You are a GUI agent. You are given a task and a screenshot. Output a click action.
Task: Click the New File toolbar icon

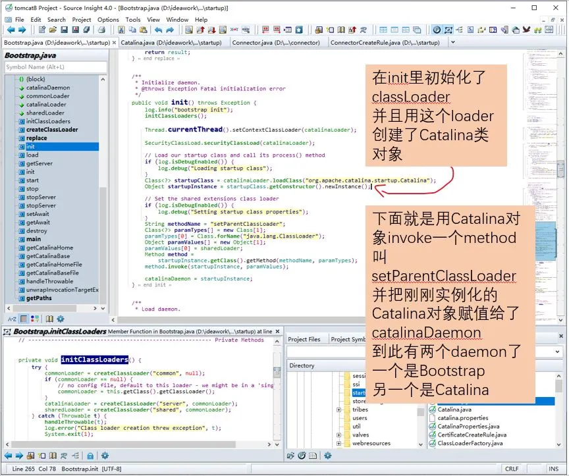click(x=41, y=30)
